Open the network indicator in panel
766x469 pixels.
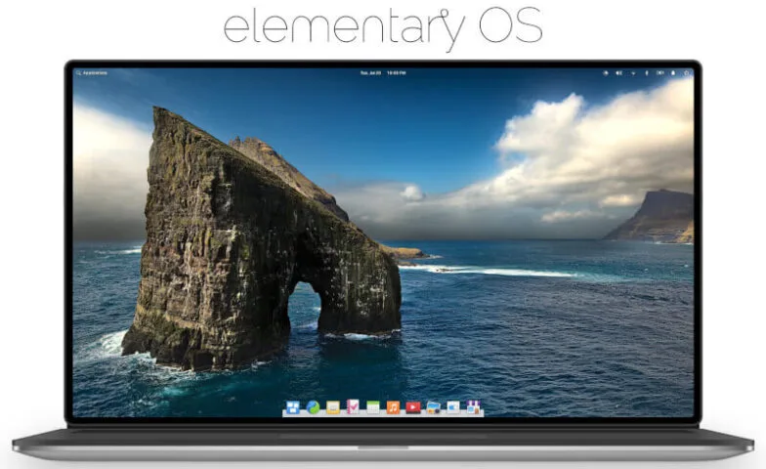[x=633, y=72]
